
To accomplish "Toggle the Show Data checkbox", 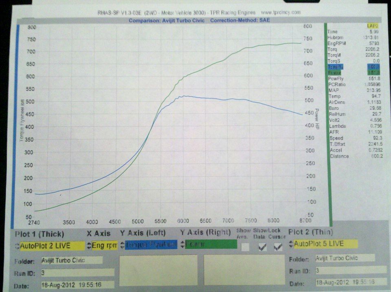I will click(263, 246).
